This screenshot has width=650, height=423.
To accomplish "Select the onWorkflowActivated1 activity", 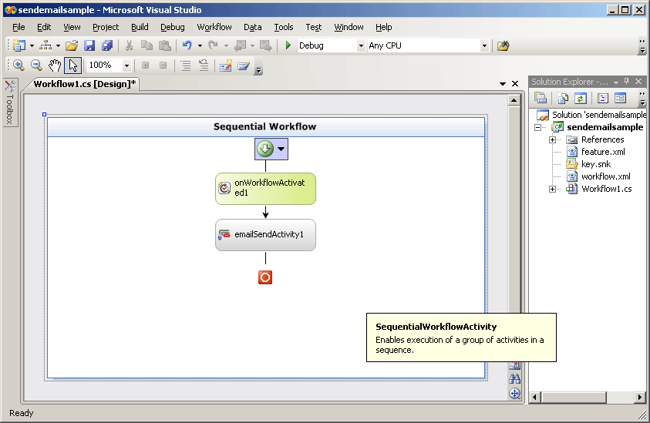I will click(265, 189).
